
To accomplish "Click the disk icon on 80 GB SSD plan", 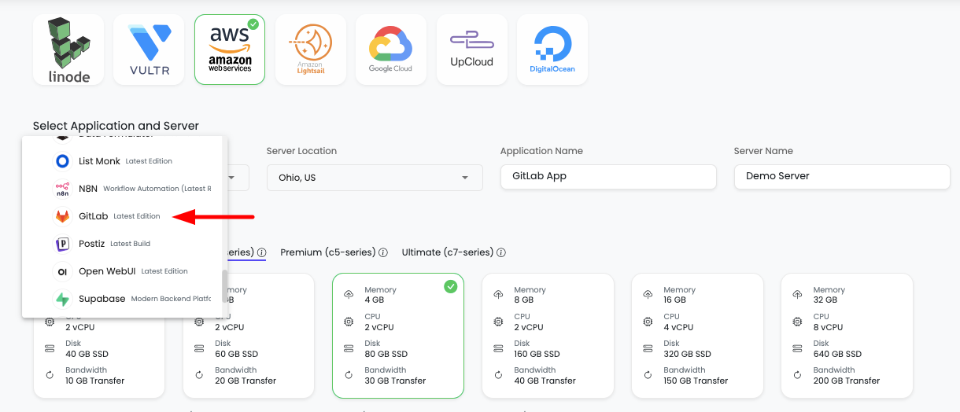I will (349, 348).
